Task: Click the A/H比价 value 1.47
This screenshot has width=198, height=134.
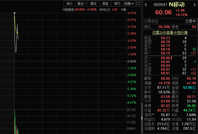Action: pos(115,10)
